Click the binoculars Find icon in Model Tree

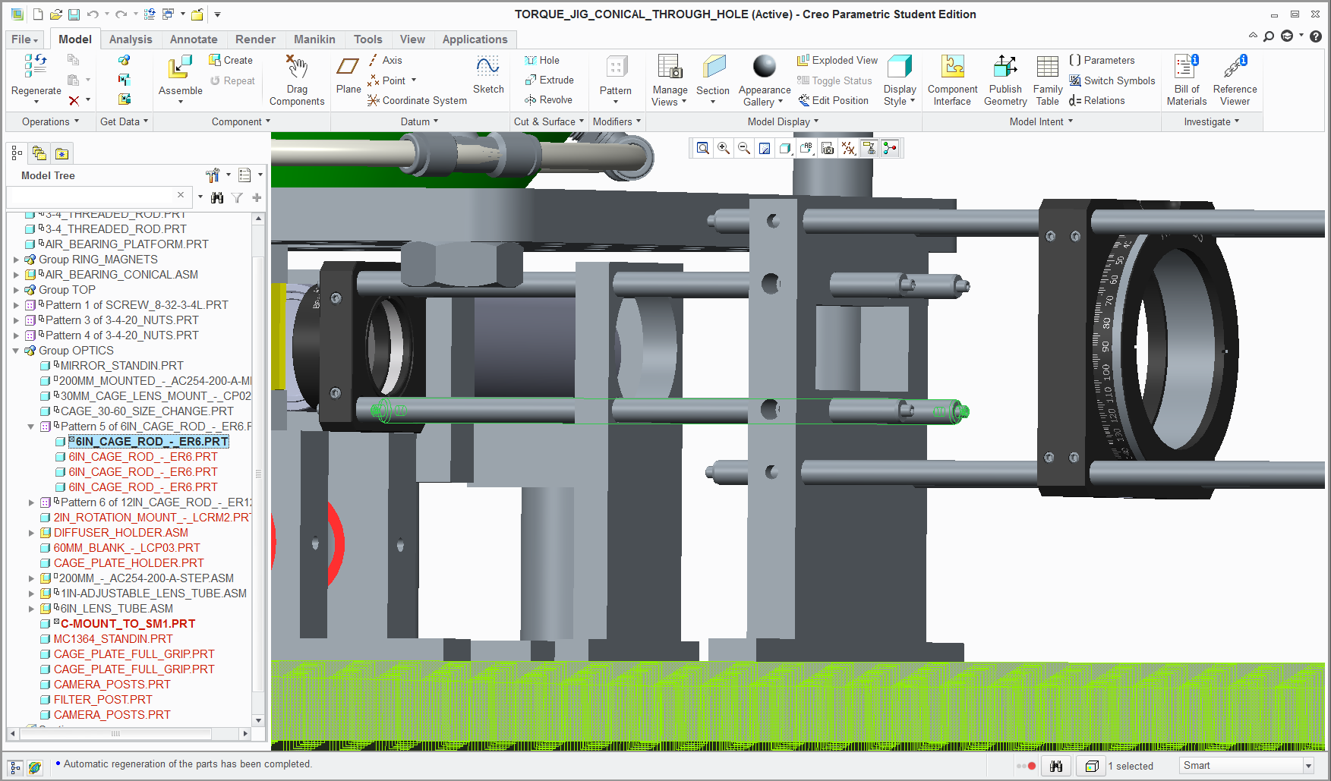(217, 197)
